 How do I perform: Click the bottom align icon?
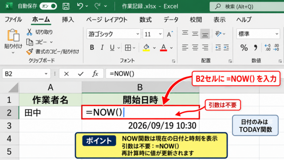click(x=205, y=34)
